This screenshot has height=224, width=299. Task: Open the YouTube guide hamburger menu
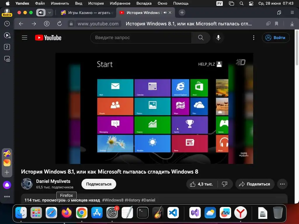[25, 38]
